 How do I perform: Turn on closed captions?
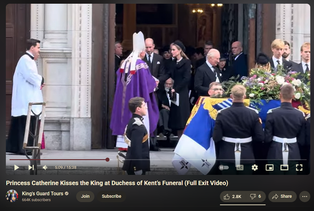click(240, 168)
